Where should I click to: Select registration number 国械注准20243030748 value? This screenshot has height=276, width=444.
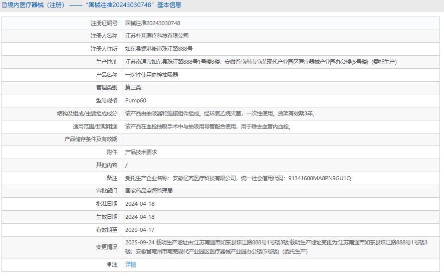(153, 23)
